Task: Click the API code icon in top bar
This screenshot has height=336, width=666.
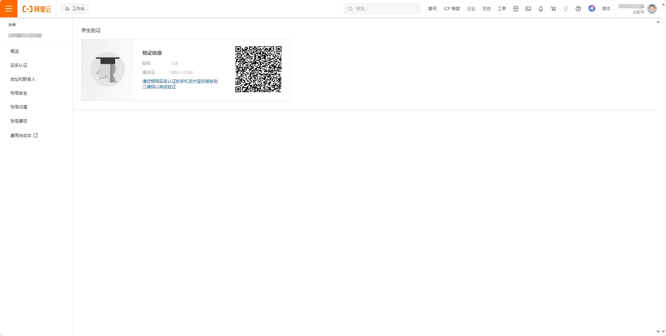Action: coord(516,8)
